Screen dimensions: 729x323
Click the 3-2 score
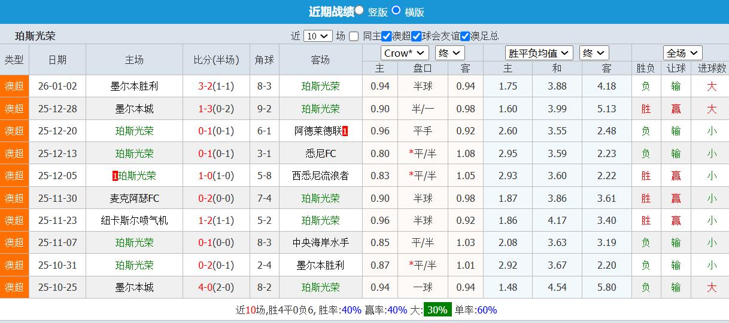205,86
